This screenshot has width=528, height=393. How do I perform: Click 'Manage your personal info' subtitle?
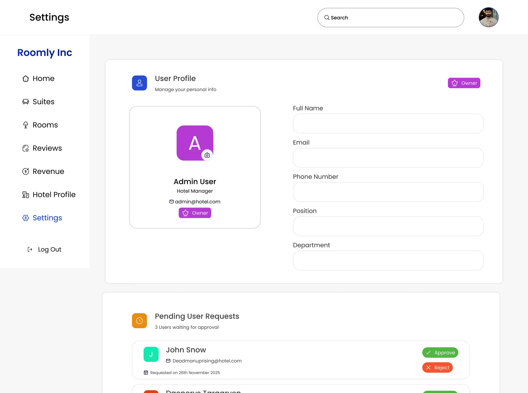coord(185,90)
